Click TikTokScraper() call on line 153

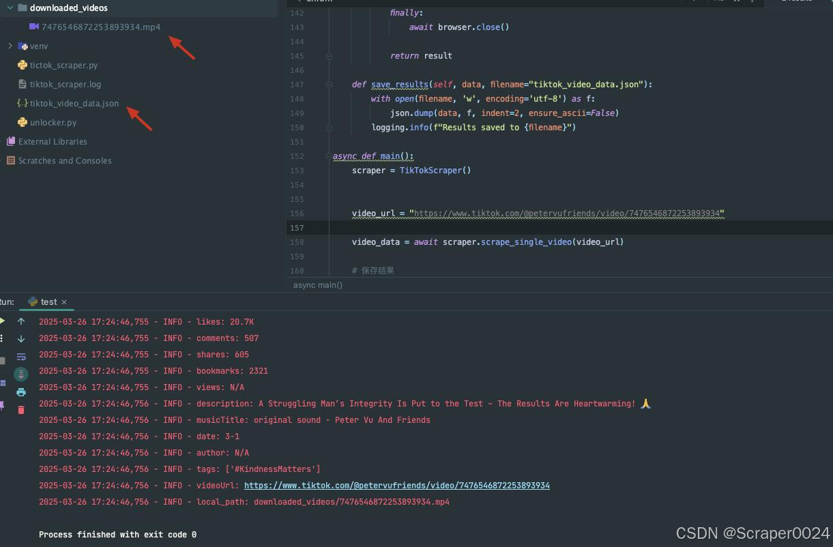point(435,171)
